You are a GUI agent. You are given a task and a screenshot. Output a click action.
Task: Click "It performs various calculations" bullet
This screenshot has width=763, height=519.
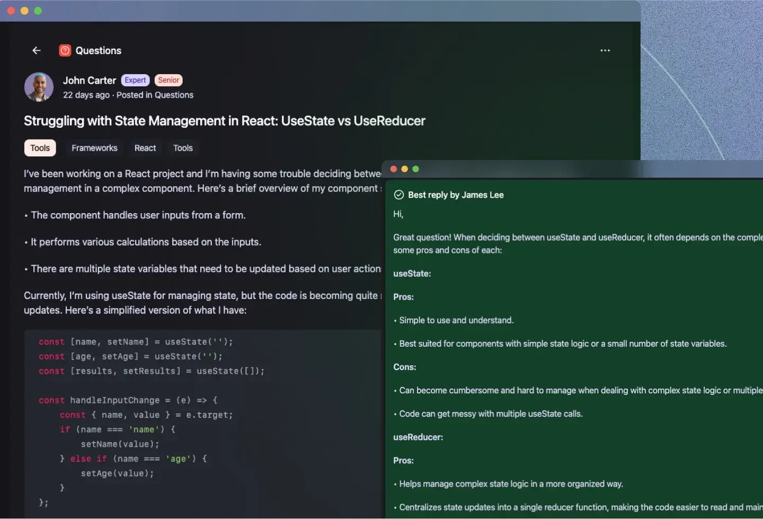(143, 242)
